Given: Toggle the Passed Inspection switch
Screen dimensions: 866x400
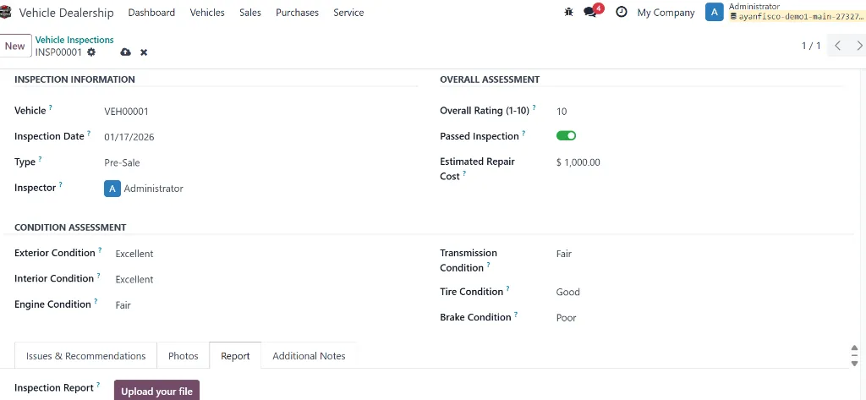Looking at the screenshot, I should click(x=566, y=135).
